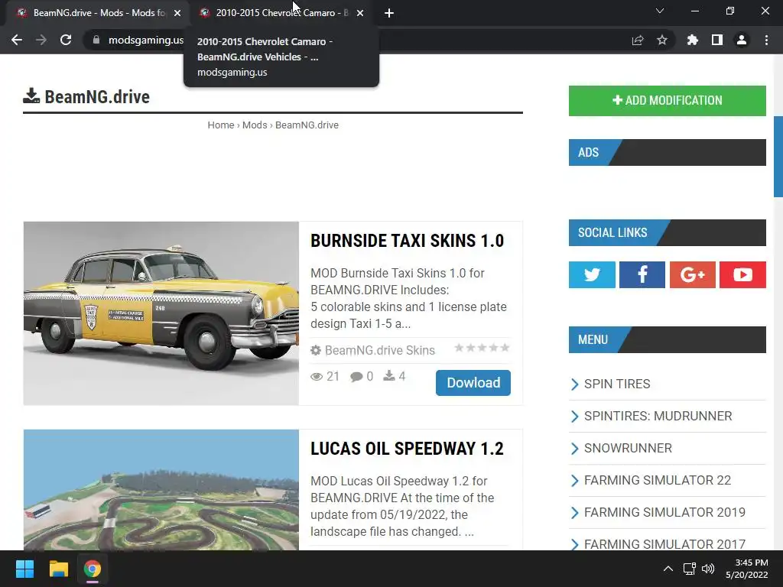Open BeamNG.drive Skins category link
The height and width of the screenshot is (587, 783).
pos(379,350)
